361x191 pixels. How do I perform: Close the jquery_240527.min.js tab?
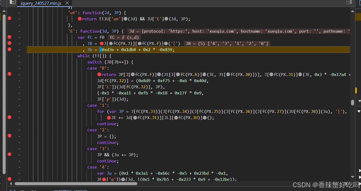(67, 3)
